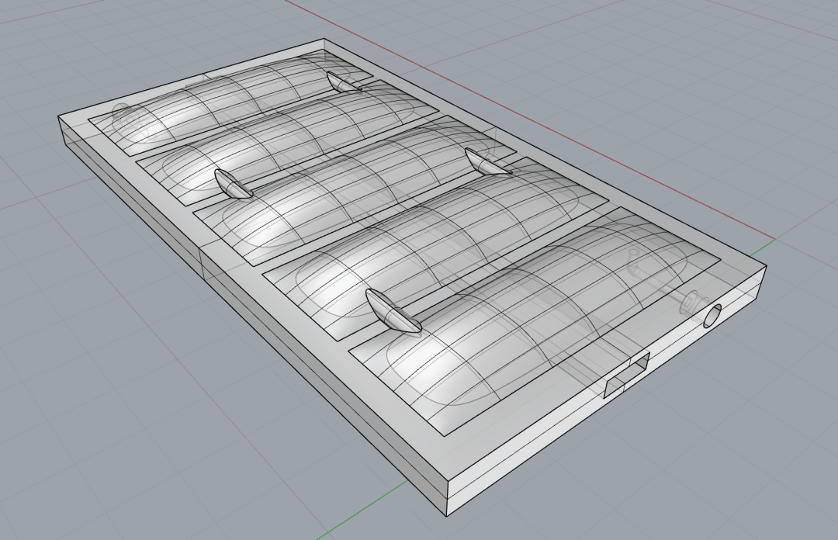Select the lens-shaped fin between the two chambers nearest the rectangular slot

pos(393,311)
